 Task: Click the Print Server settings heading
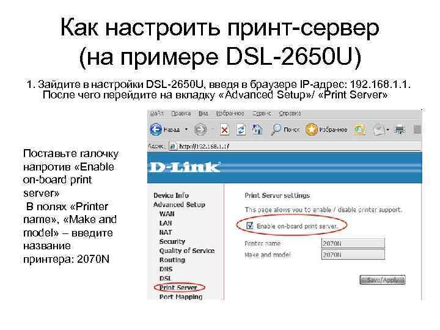(x=277, y=196)
